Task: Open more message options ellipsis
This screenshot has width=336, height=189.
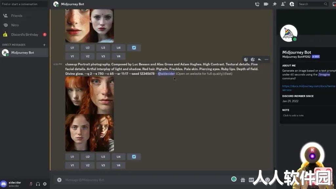Action: coord(266,60)
